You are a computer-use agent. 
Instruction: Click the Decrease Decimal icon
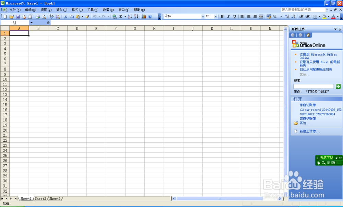[x=294, y=16]
